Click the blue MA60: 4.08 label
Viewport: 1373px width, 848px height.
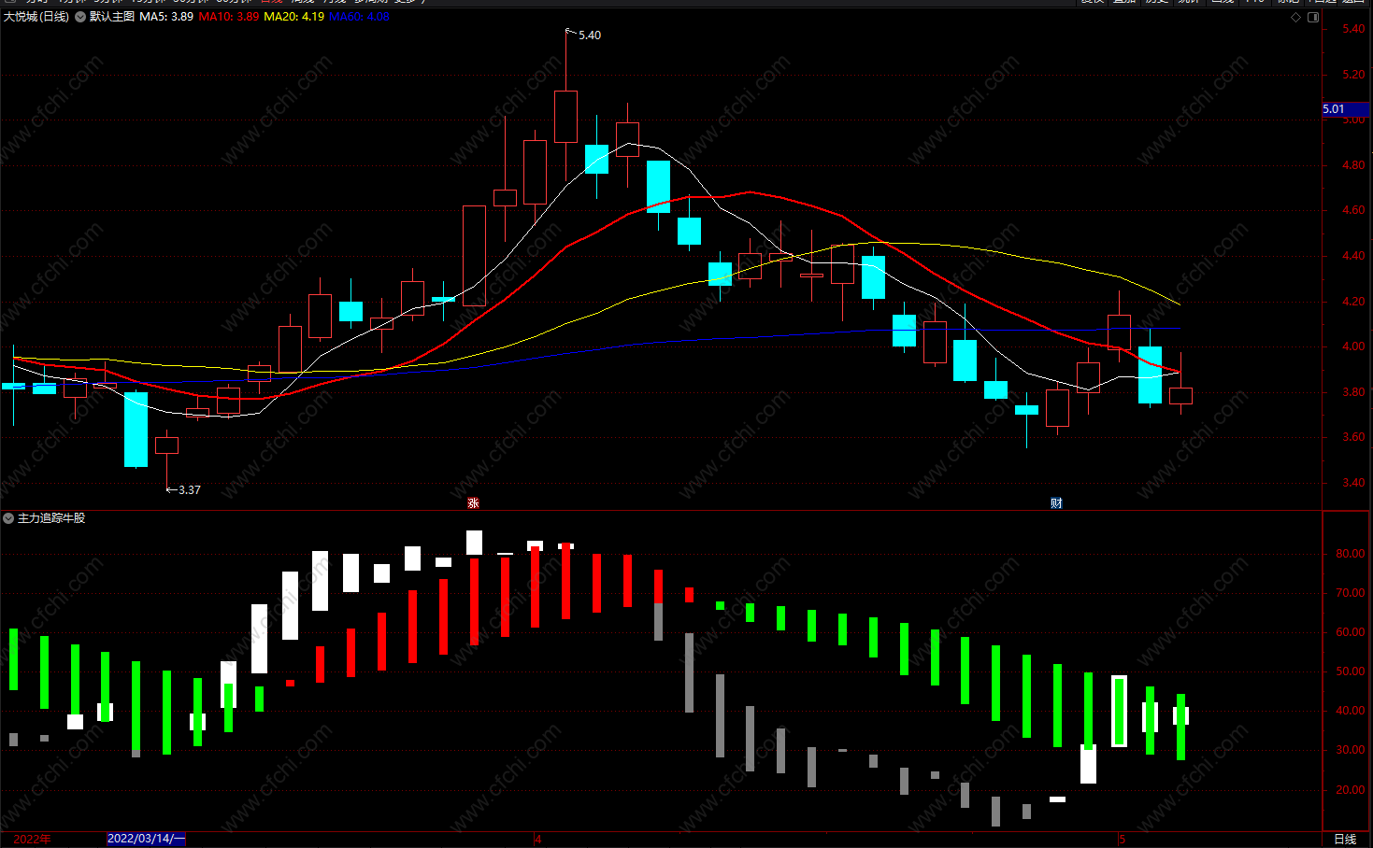pyautogui.click(x=360, y=17)
